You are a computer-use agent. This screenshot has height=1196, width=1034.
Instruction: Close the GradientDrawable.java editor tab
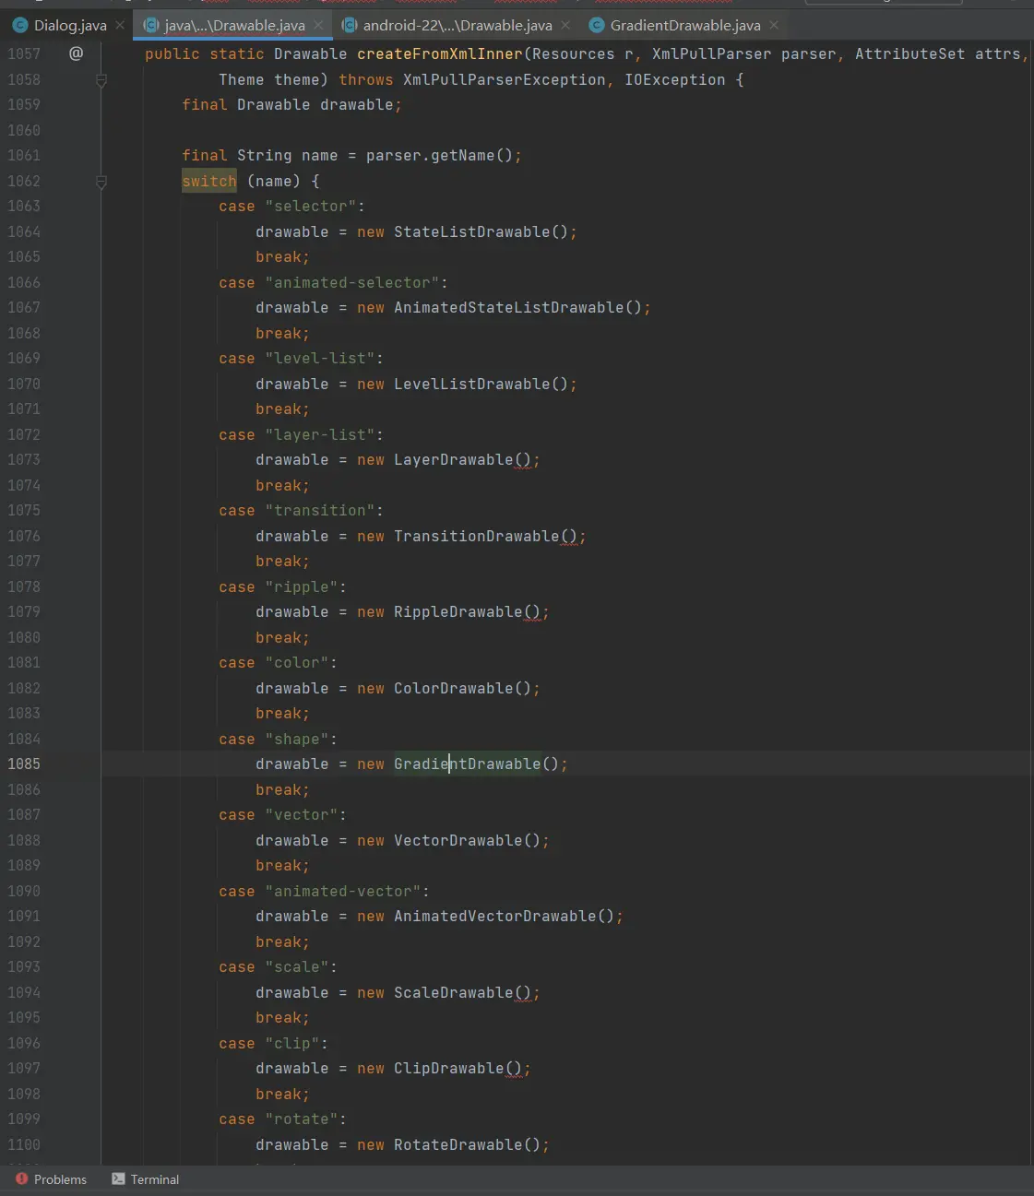point(774,25)
